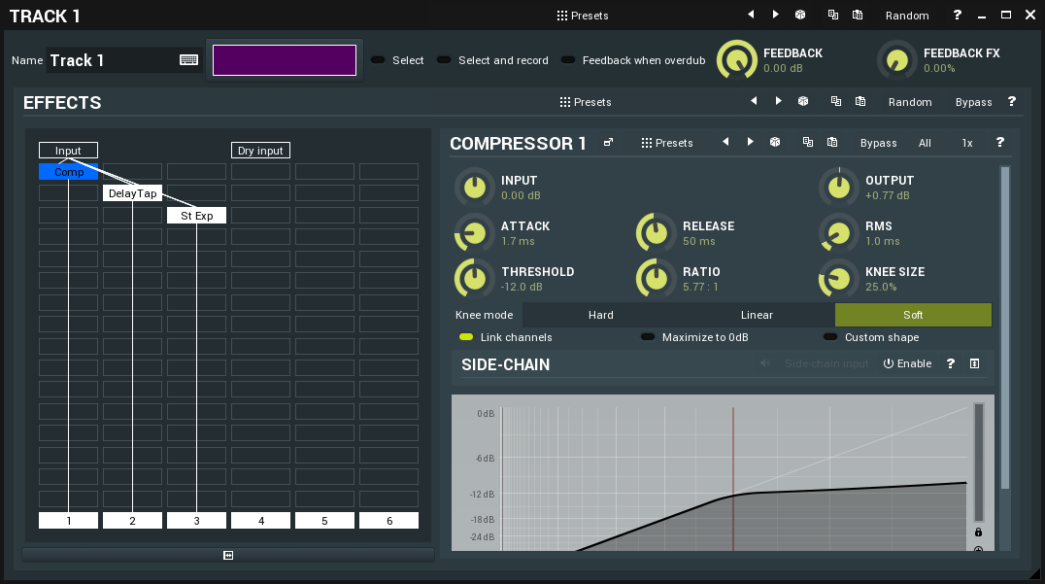Click the compressor OUTPUT knob
The image size is (1045, 584).
click(838, 188)
